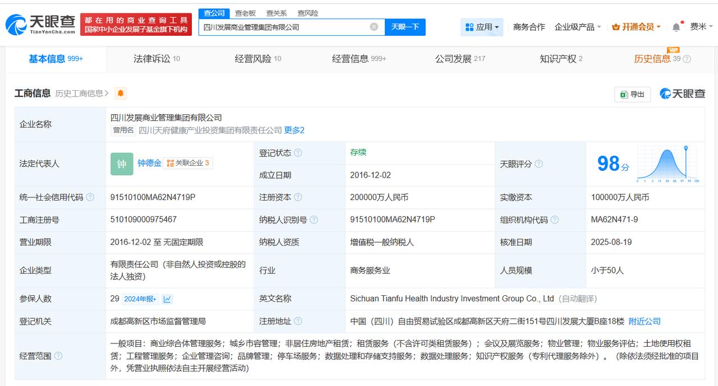Select the 法律诉讼 tab
Screen dimensions: 718x386
click(157, 59)
